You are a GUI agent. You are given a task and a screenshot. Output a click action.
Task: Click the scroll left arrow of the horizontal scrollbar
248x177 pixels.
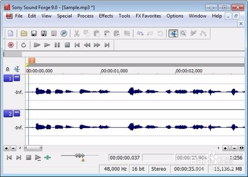pos(20,148)
